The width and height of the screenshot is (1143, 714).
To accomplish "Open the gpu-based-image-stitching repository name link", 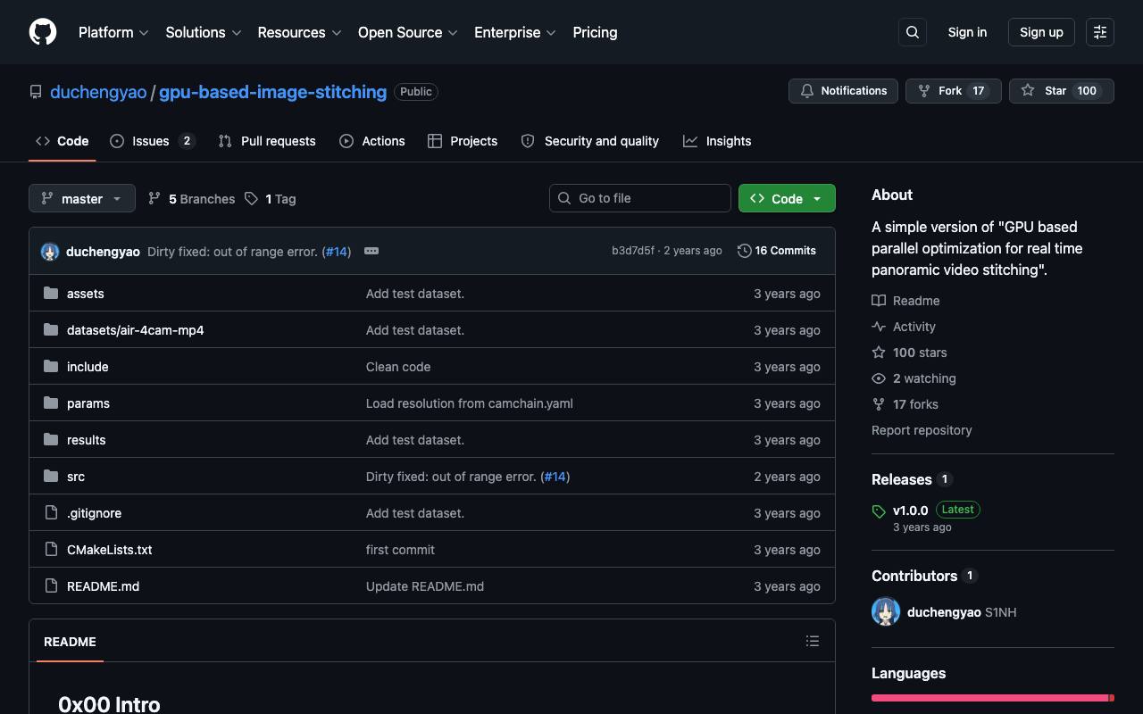I will [273, 92].
